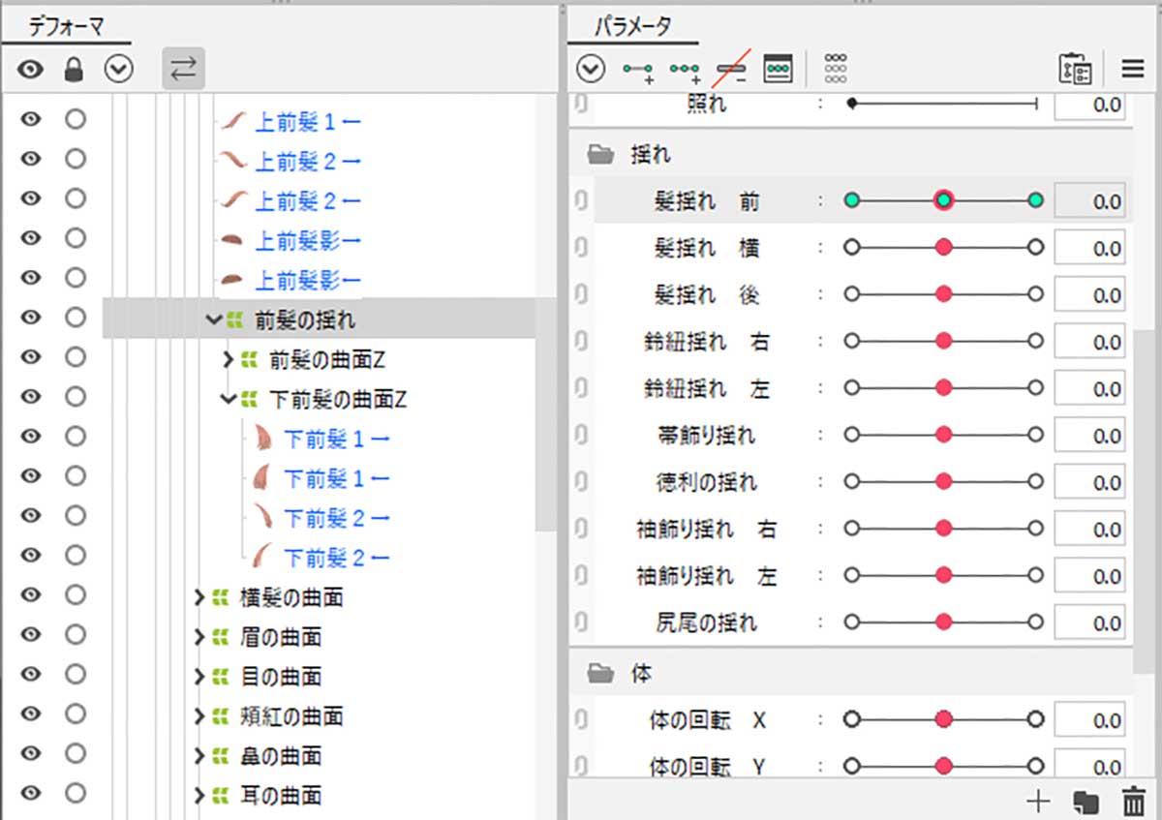This screenshot has height=820, width=1162.
Task: Click the link icon beside 体の回転 X
Action: (x=581, y=720)
